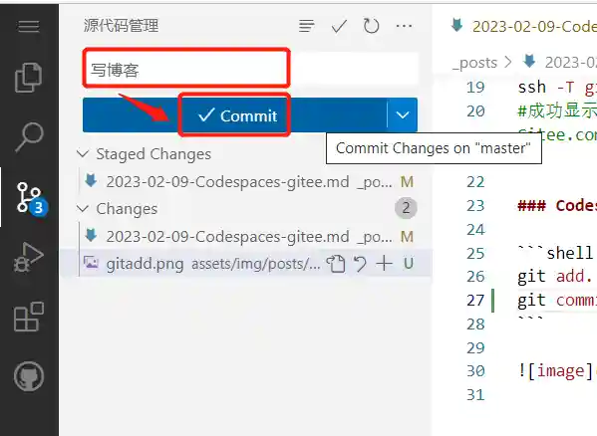Screen dimensions: 597x436
Task: Open the Commit button dropdown arrow
Action: (x=403, y=114)
